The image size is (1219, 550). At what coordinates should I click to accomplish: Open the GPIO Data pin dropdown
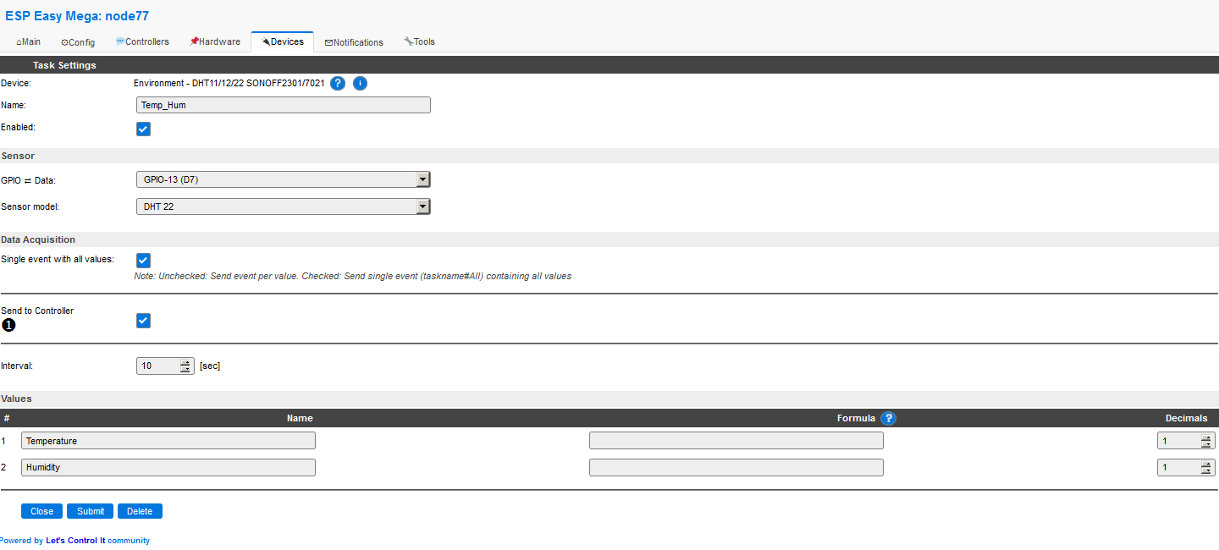(x=283, y=179)
